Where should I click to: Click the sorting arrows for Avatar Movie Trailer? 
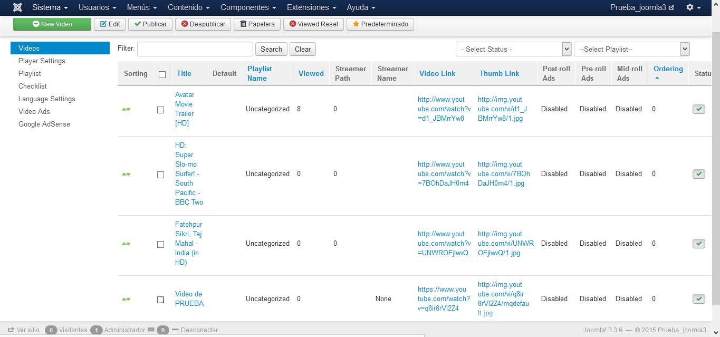[126, 109]
